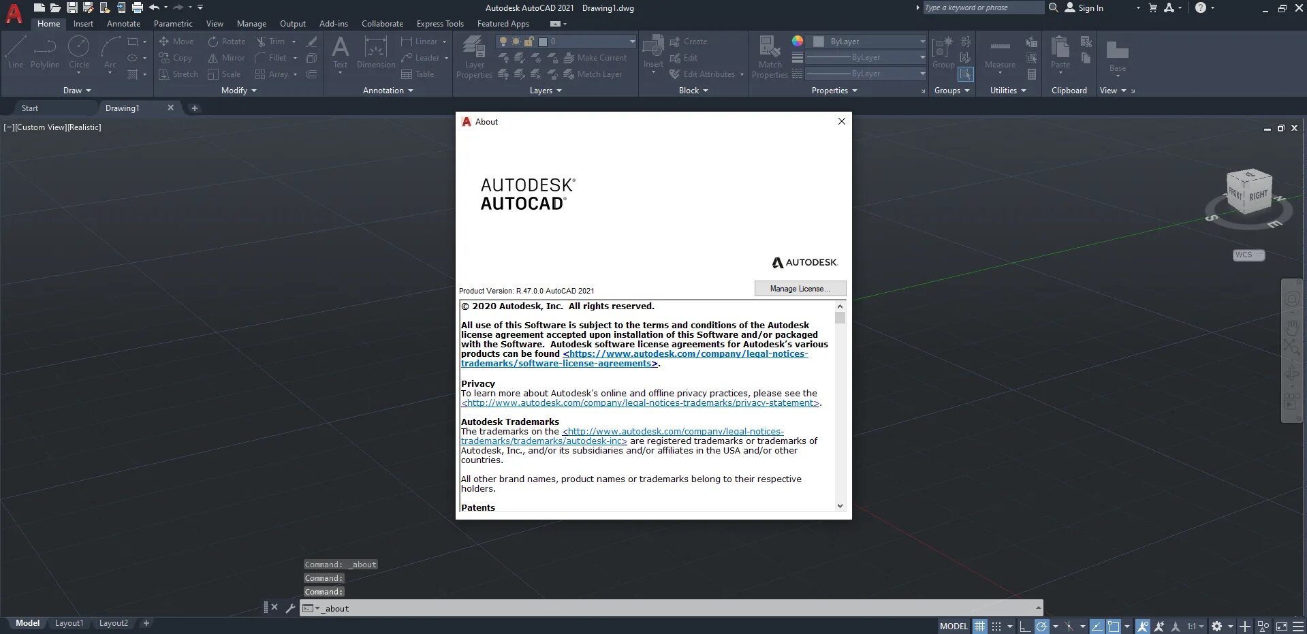Toggle clean screen in status bar
Viewport: 1307px width, 634px height.
(x=1282, y=627)
